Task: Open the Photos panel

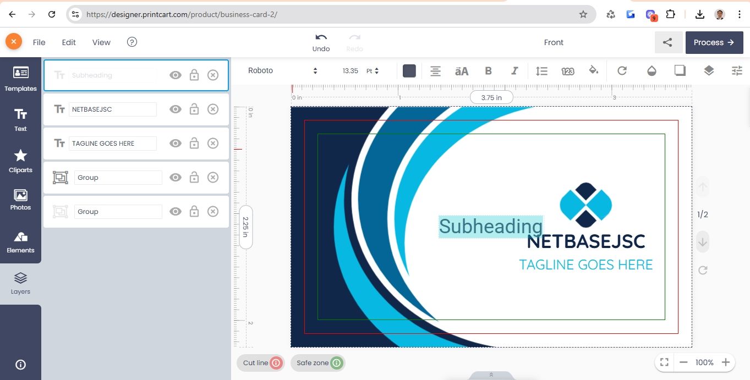Action: point(20,200)
